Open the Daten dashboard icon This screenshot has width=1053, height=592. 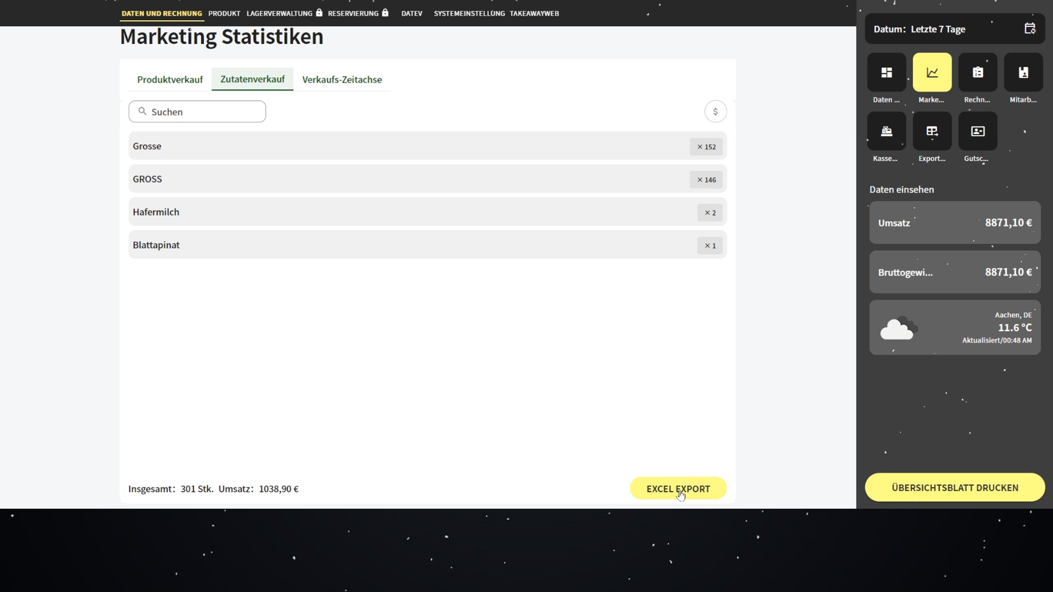(x=886, y=72)
